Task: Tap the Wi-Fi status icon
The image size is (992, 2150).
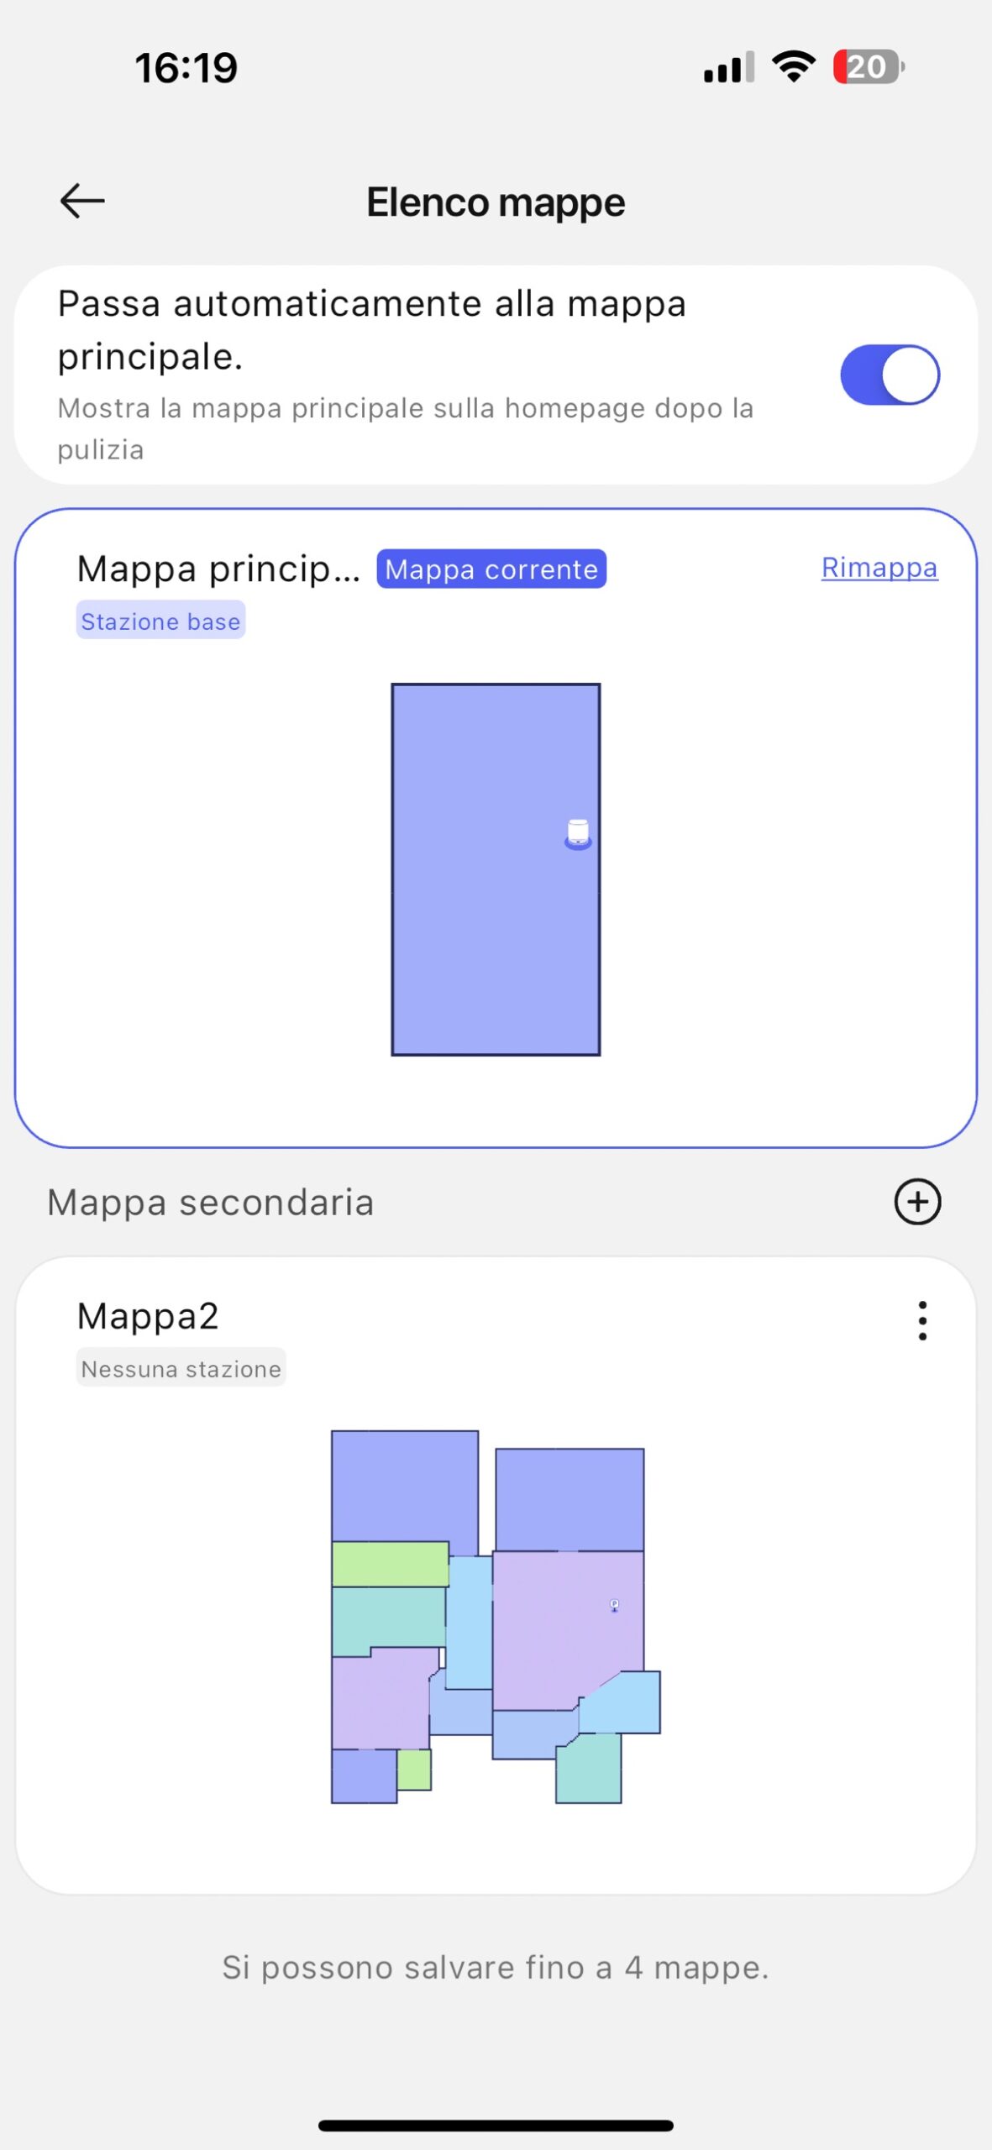Action: [x=794, y=67]
